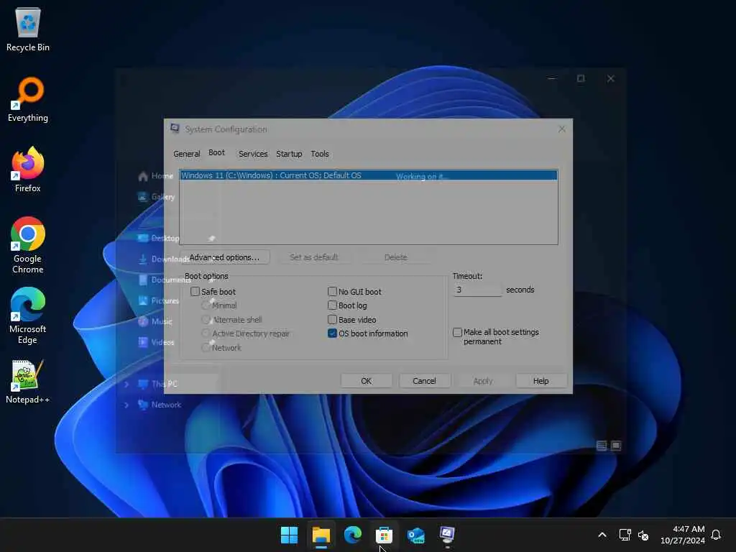The height and width of the screenshot is (552, 736).
Task: Open Videos in File Explorer sidebar
Action: pos(156,342)
